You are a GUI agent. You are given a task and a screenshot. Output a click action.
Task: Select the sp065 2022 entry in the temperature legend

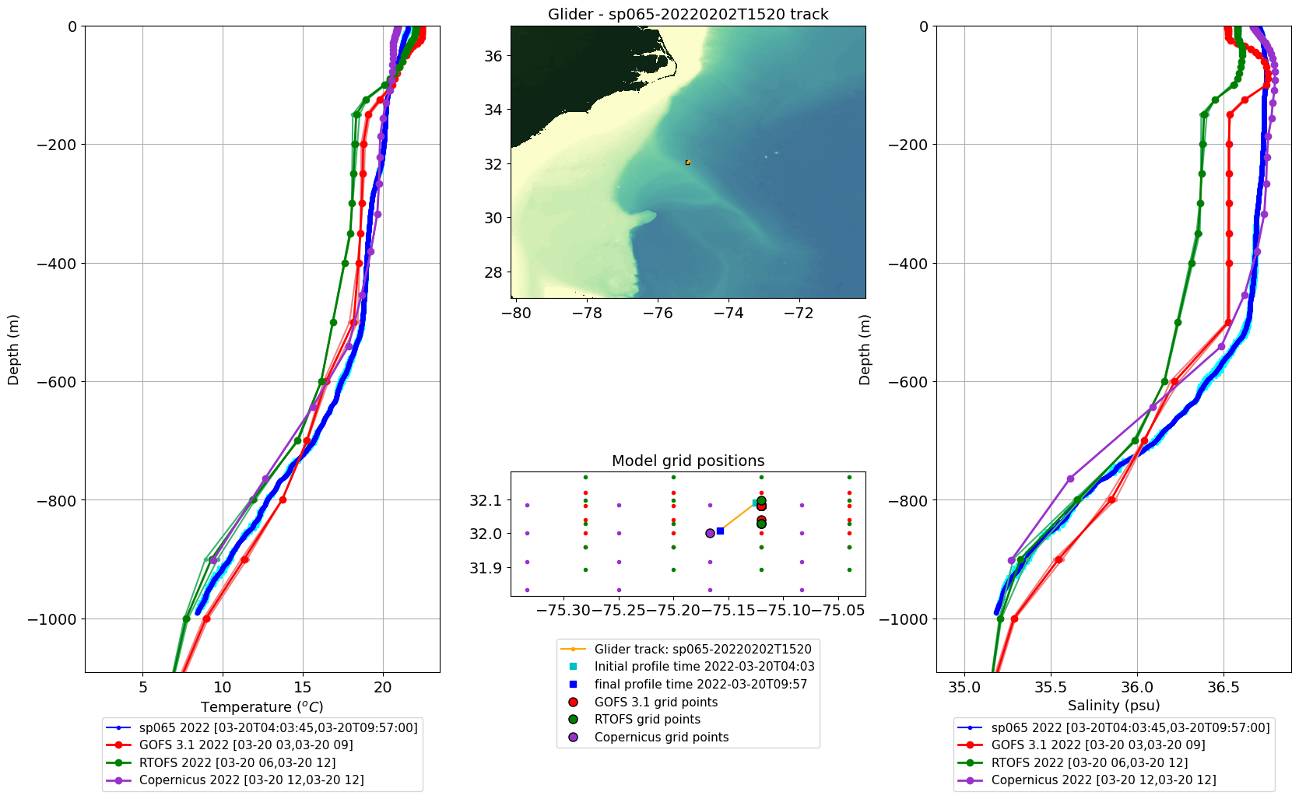(262, 727)
